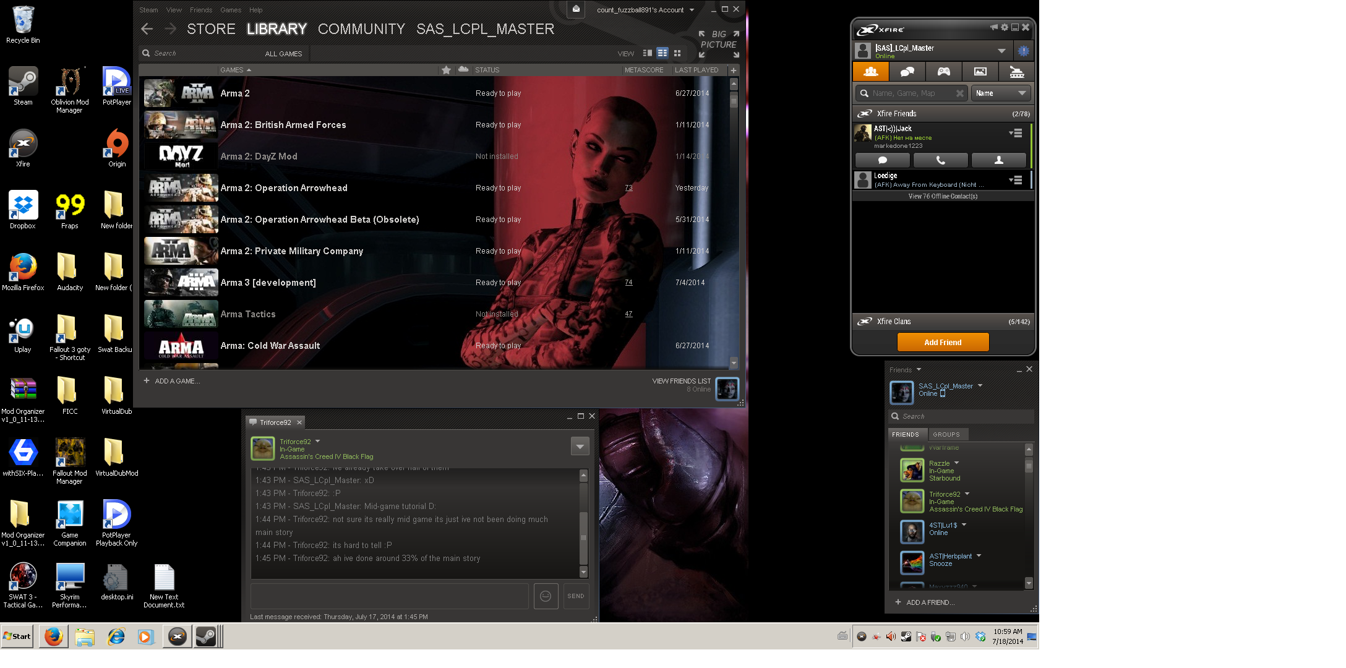Viewport: 1346px width, 668px height.
Task: Expand Xfire Clans section header
Action: tap(943, 322)
